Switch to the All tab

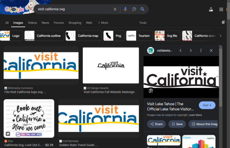pyautogui.click(x=7, y=23)
